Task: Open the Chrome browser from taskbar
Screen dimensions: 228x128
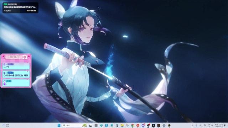Action: pos(133,126)
